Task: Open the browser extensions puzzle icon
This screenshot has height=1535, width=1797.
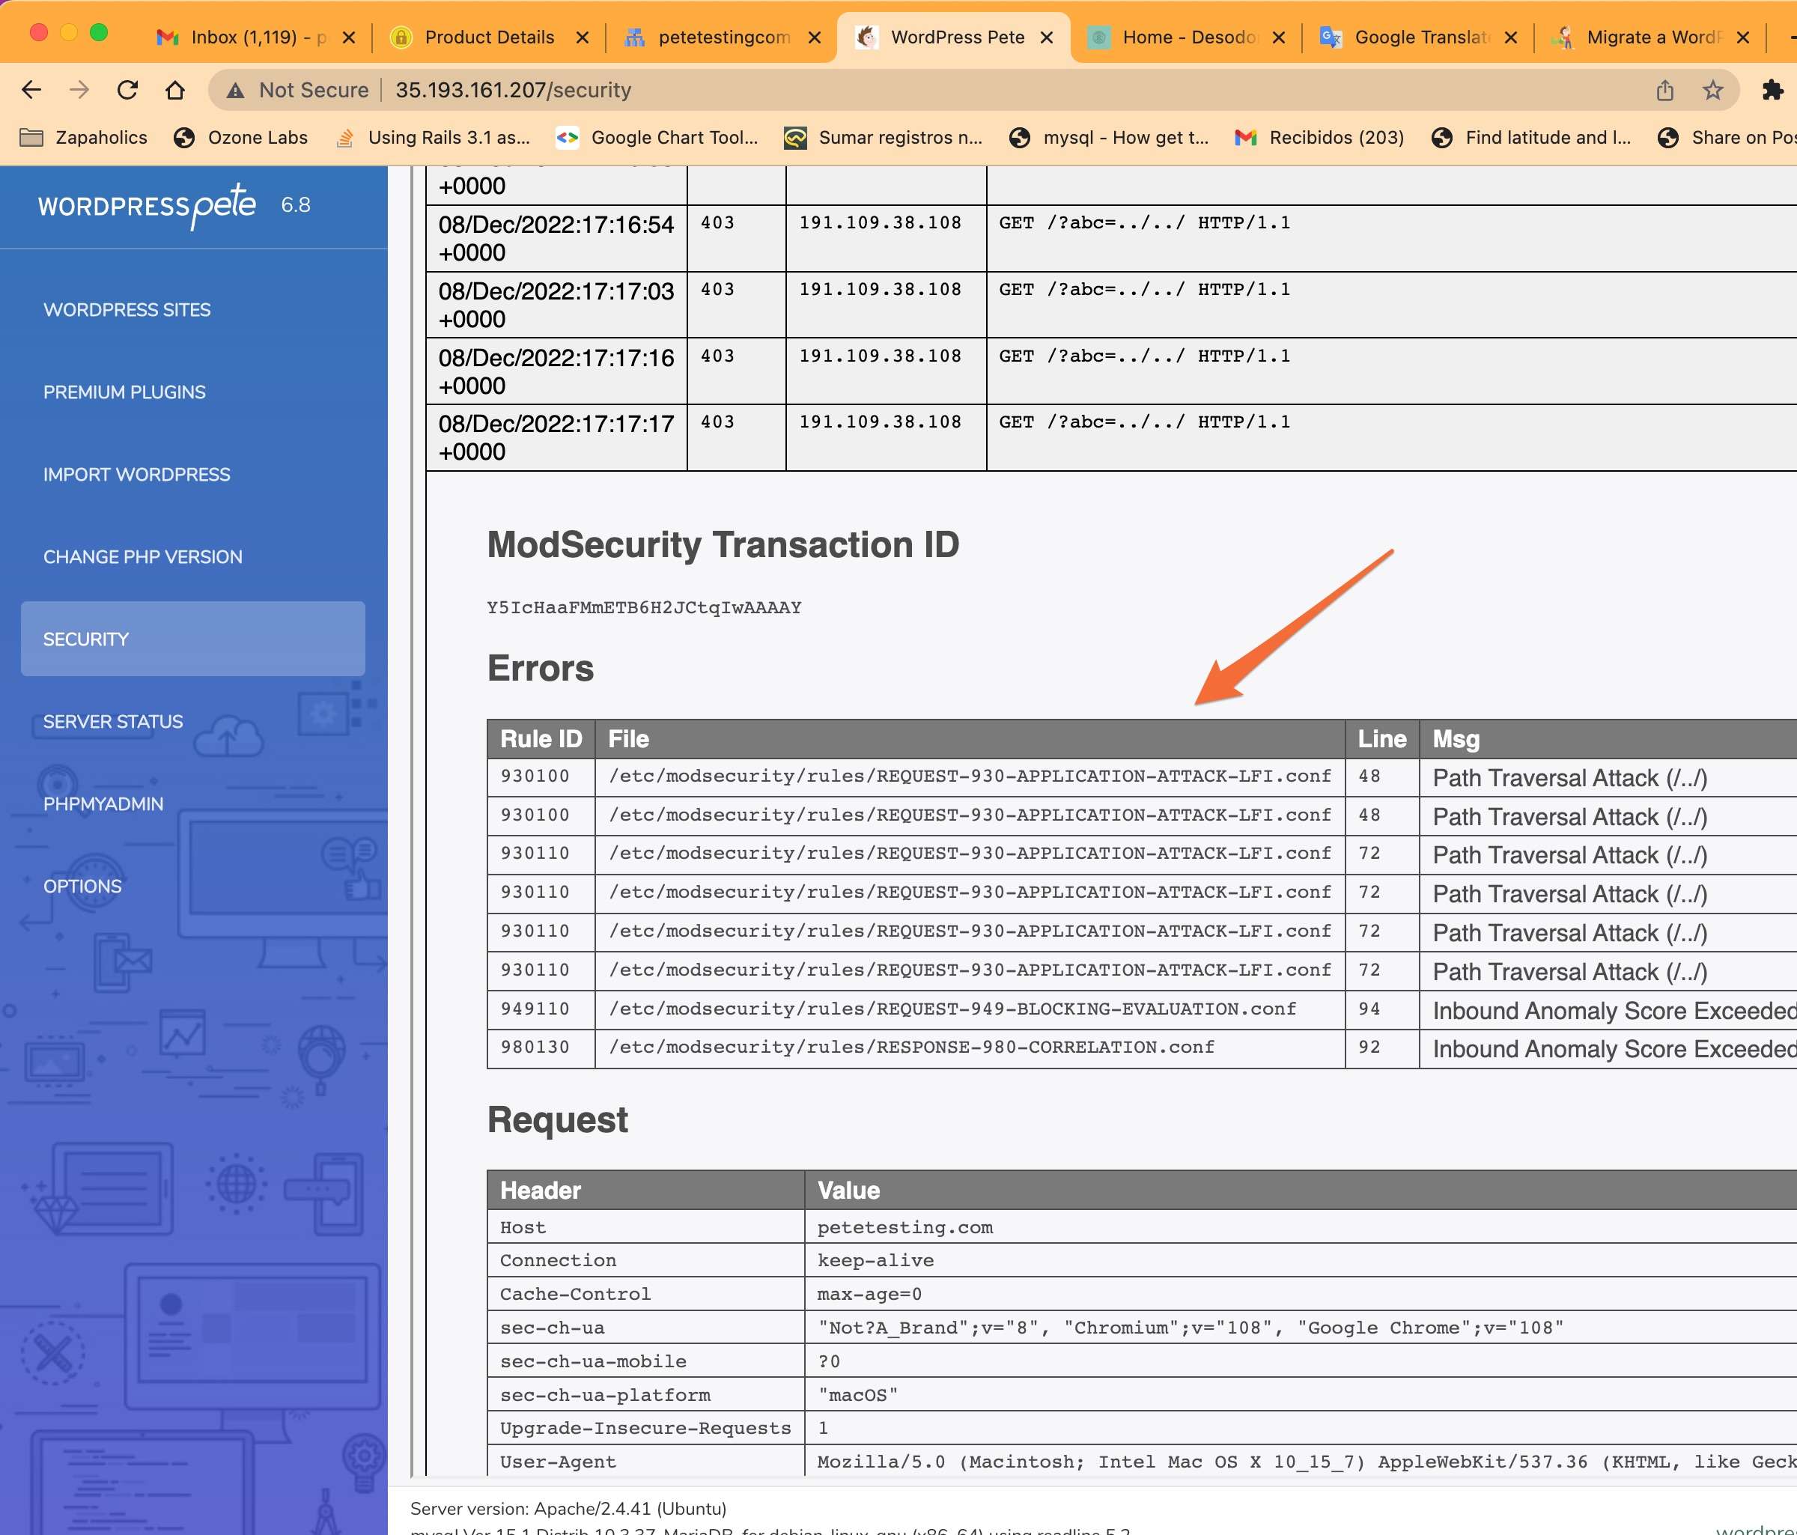Action: click(x=1772, y=90)
